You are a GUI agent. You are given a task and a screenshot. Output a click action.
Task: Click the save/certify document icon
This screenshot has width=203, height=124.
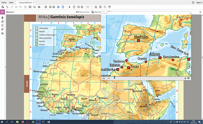3,7
